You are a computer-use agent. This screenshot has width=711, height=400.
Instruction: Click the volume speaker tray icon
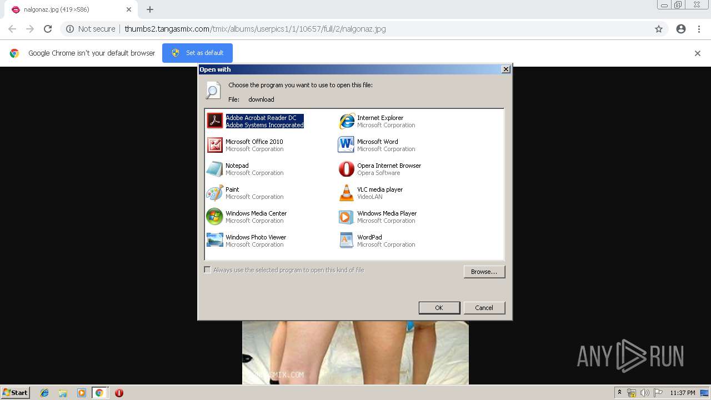[x=644, y=393]
